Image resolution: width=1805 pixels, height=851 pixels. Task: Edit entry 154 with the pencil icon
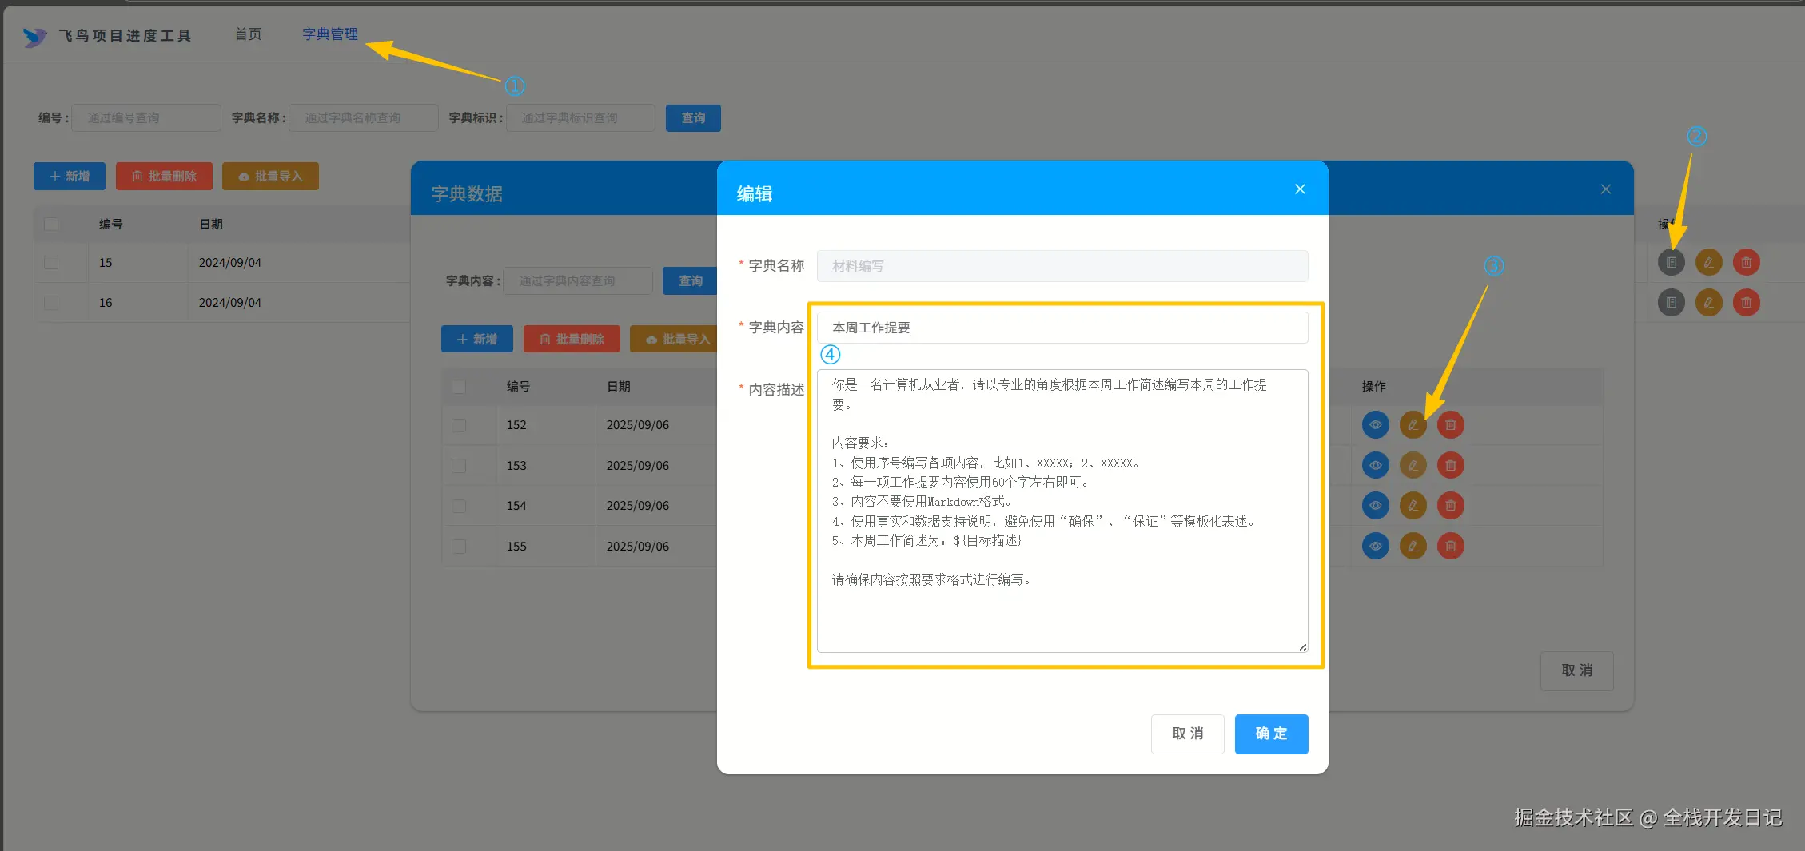(x=1413, y=505)
